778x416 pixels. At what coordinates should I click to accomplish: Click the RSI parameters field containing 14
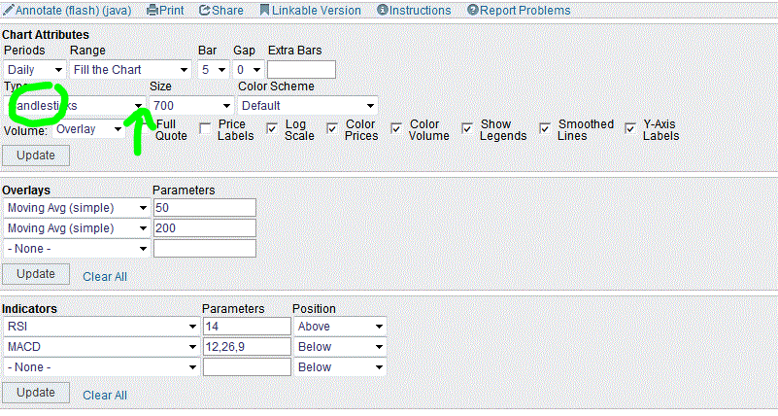[x=247, y=327]
